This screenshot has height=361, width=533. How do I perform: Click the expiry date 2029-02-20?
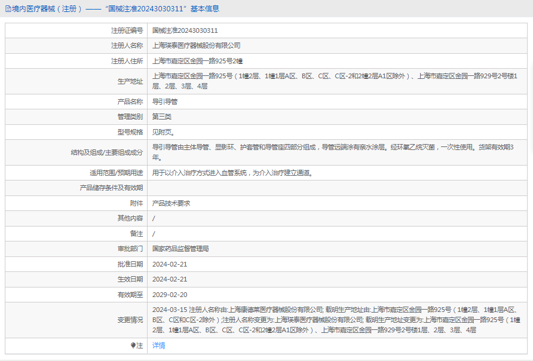coord(170,295)
